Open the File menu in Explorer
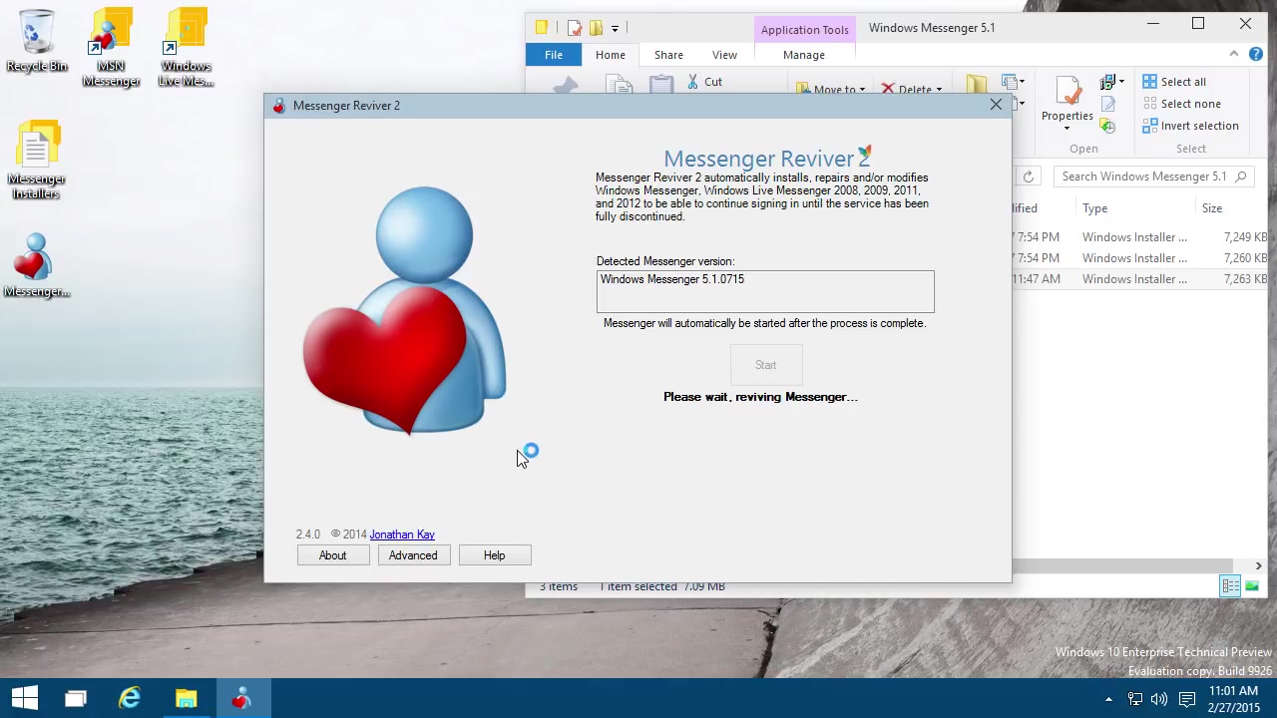Image resolution: width=1277 pixels, height=718 pixels. [554, 55]
